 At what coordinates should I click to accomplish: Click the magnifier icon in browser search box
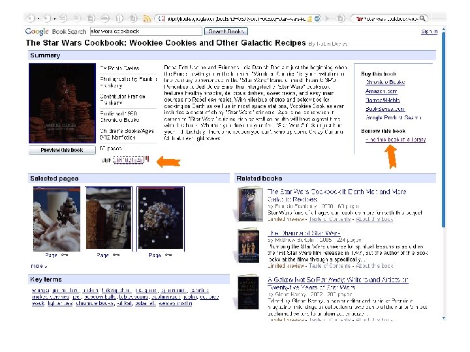422,18
